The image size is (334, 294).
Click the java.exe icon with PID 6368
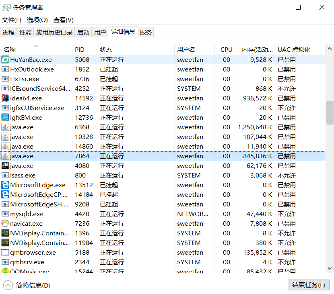(5, 127)
